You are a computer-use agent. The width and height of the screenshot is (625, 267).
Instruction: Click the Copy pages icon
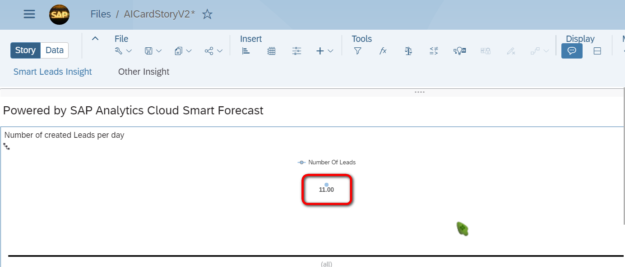[x=178, y=51]
